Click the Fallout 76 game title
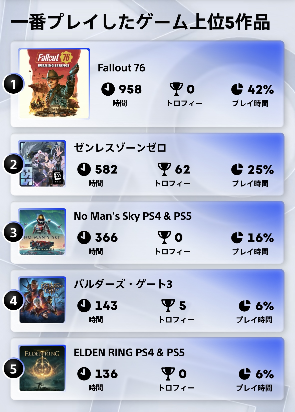Image resolution: width=295 pixels, height=412 pixels. coord(121,68)
